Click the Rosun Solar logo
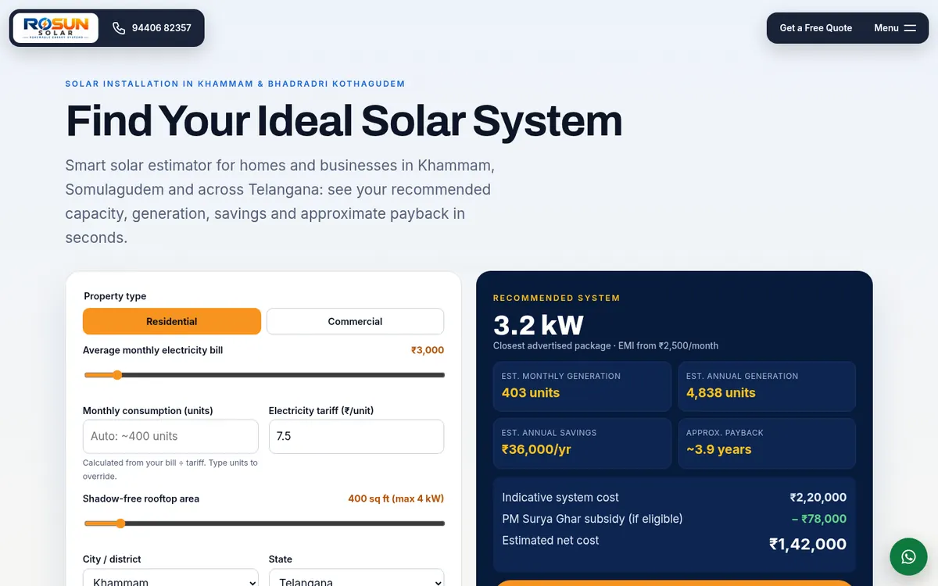 coord(55,28)
